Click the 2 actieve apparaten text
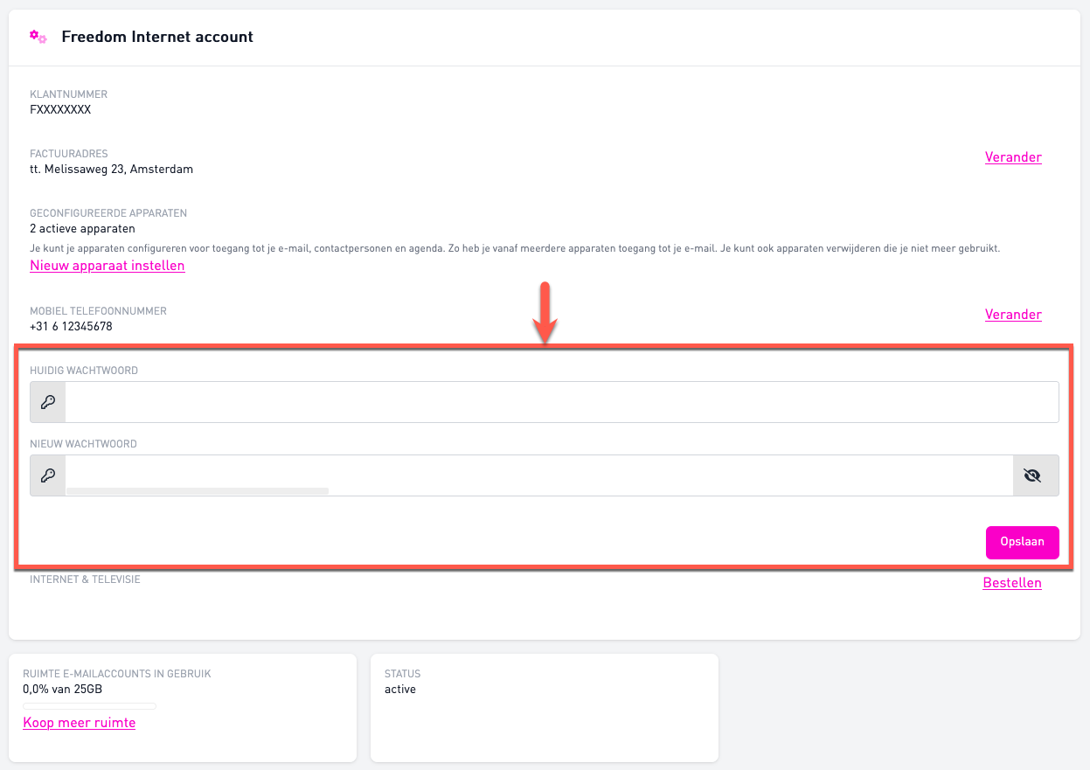1090x770 pixels. coord(82,229)
